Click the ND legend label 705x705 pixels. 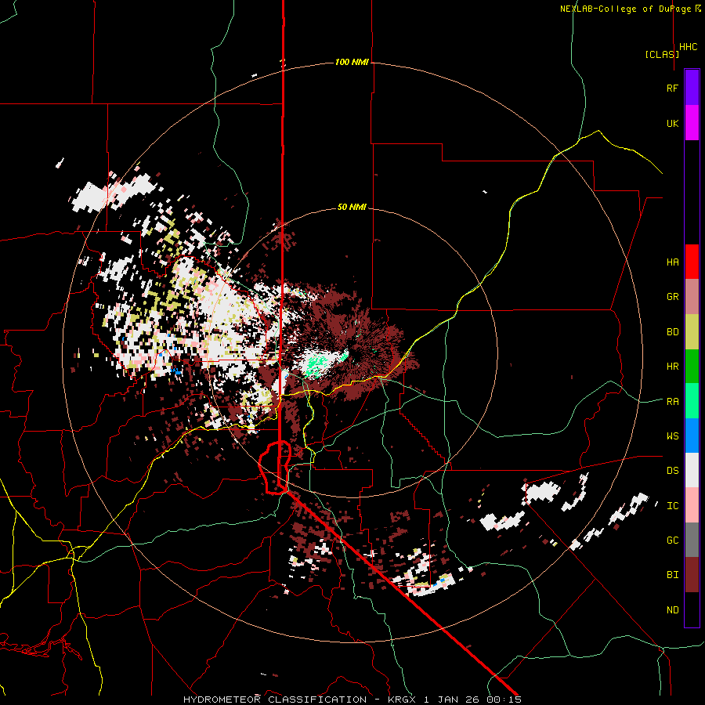point(672,610)
